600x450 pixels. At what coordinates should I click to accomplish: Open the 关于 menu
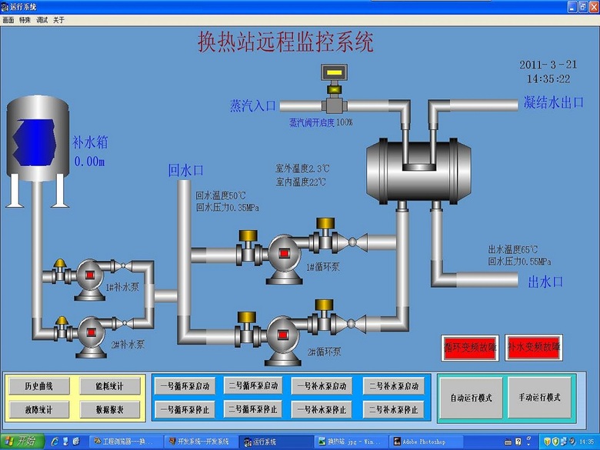[x=58, y=19]
